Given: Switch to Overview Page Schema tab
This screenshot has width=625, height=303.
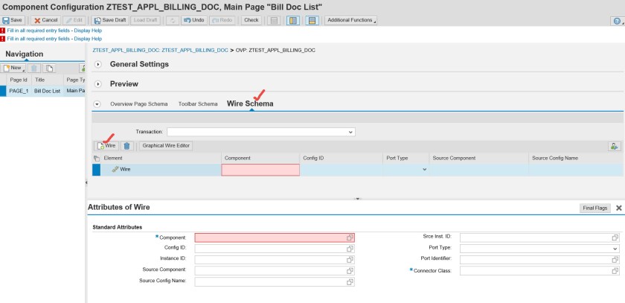Looking at the screenshot, I should 138,103.
